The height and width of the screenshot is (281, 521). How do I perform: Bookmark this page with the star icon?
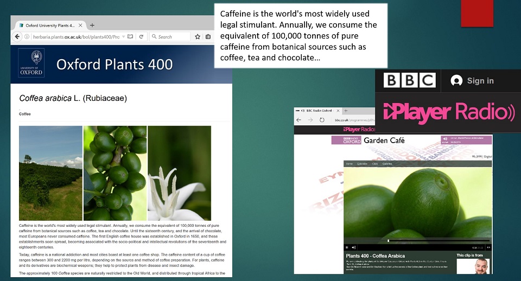[198, 36]
